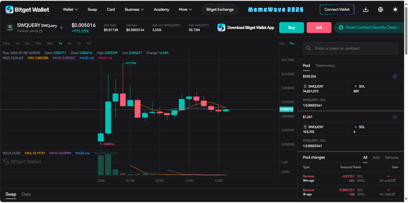Expand the More menu
Viewport: 410px width, 203px height.
(x=185, y=10)
